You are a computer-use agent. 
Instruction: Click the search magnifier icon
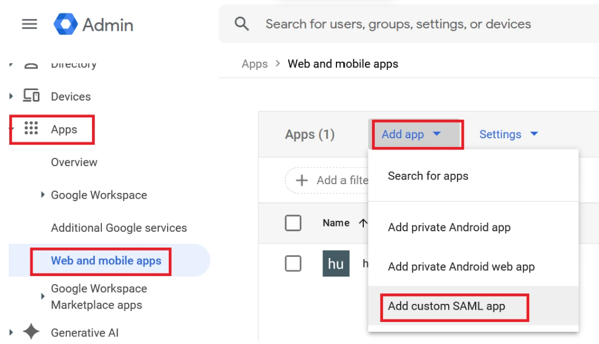coord(242,24)
